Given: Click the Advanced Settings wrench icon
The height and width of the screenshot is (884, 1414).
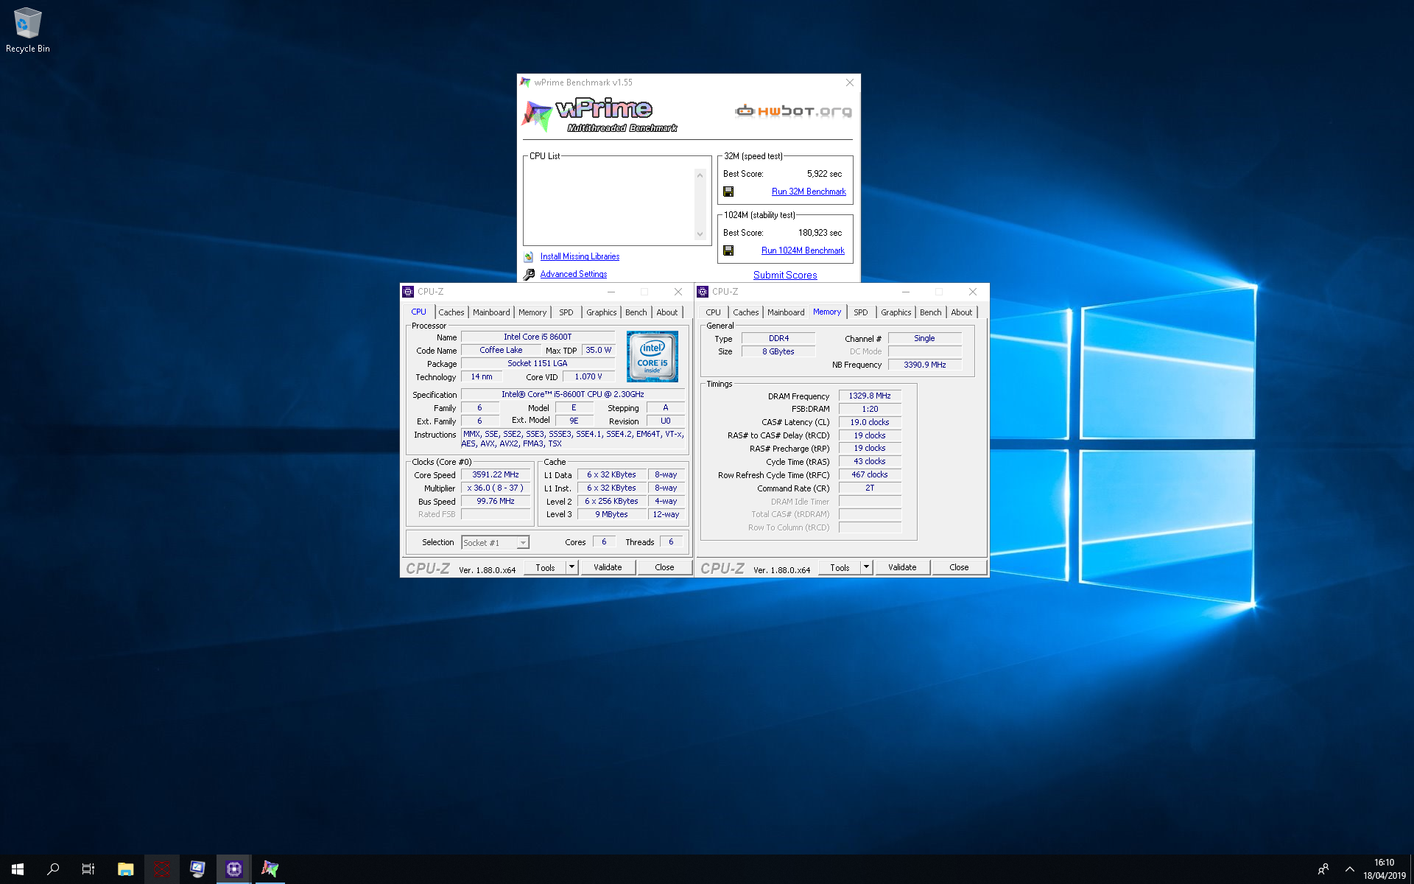Looking at the screenshot, I should click(529, 274).
